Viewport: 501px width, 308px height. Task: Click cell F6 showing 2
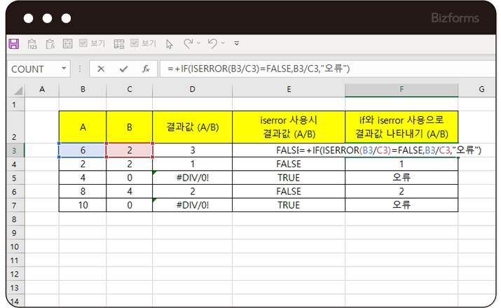click(402, 192)
